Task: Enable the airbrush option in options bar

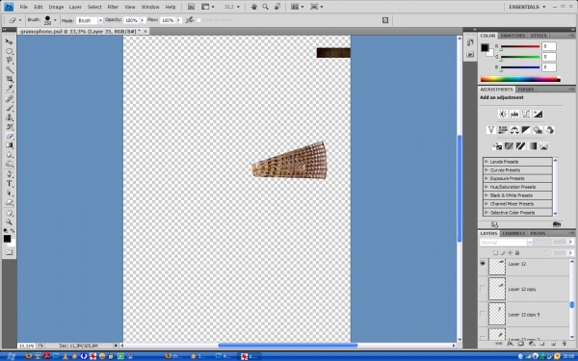Action: 190,20
